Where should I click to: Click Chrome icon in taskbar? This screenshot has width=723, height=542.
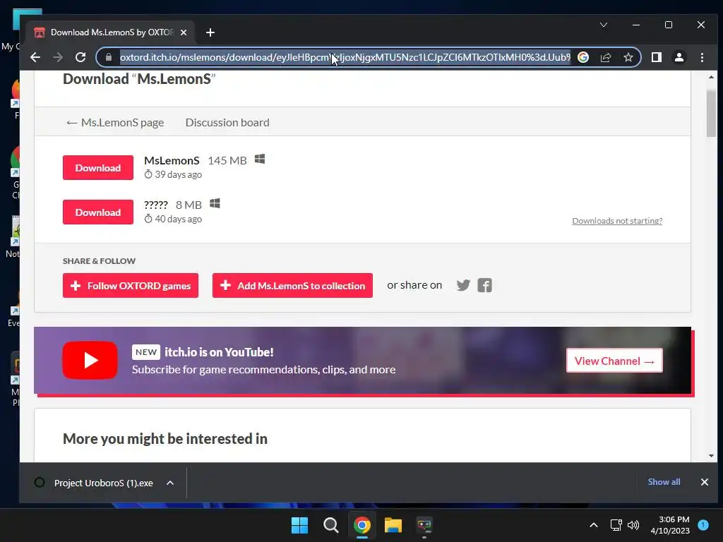click(x=362, y=525)
